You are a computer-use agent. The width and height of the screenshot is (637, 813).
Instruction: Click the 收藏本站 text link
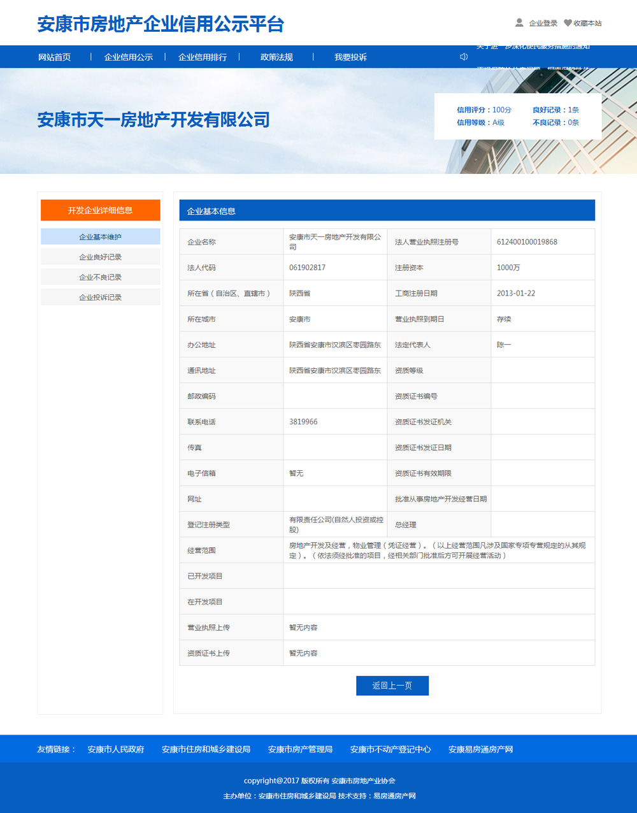point(587,24)
